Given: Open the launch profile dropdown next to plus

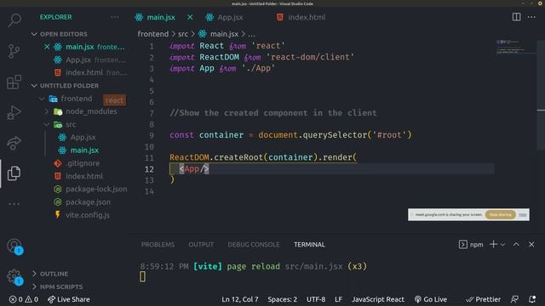Looking at the screenshot, I should [x=502, y=244].
